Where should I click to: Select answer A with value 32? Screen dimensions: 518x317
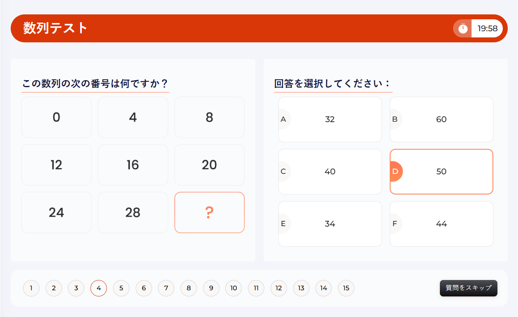pyautogui.click(x=330, y=120)
